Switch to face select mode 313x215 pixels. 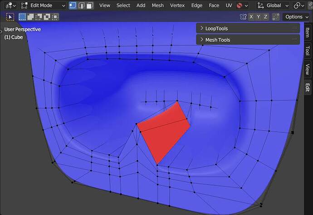tap(90, 5)
